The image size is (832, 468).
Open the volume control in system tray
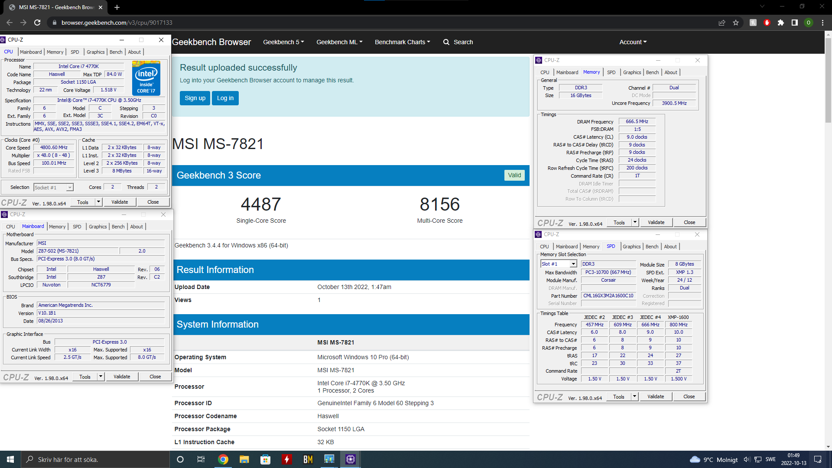tap(747, 459)
